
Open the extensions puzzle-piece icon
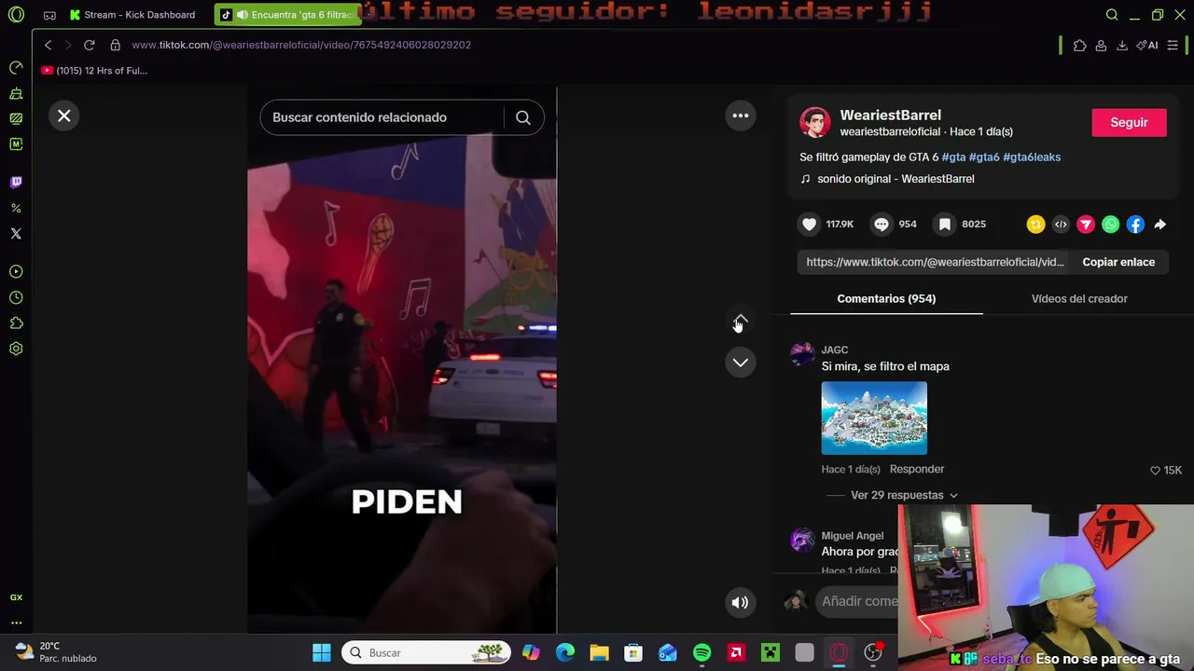click(x=1080, y=46)
